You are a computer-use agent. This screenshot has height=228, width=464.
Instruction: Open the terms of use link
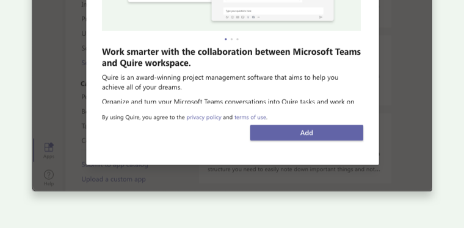pyautogui.click(x=250, y=117)
